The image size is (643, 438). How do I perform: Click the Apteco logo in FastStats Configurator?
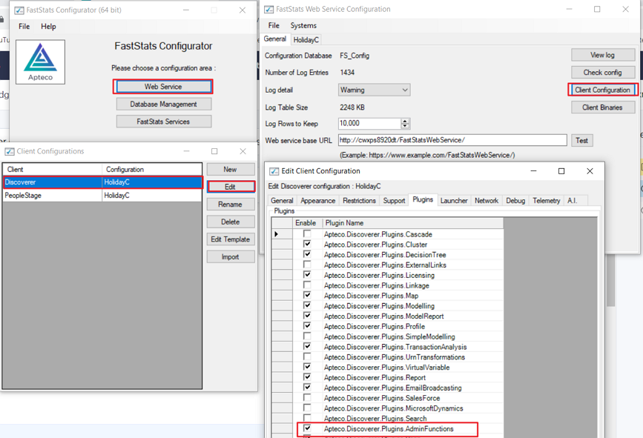[40, 62]
